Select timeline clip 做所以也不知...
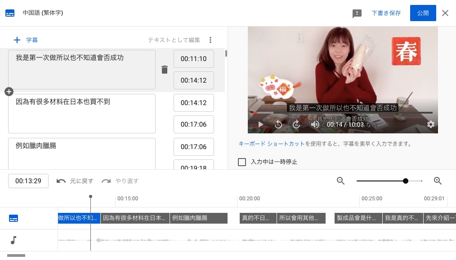456x260 pixels. [x=79, y=218]
